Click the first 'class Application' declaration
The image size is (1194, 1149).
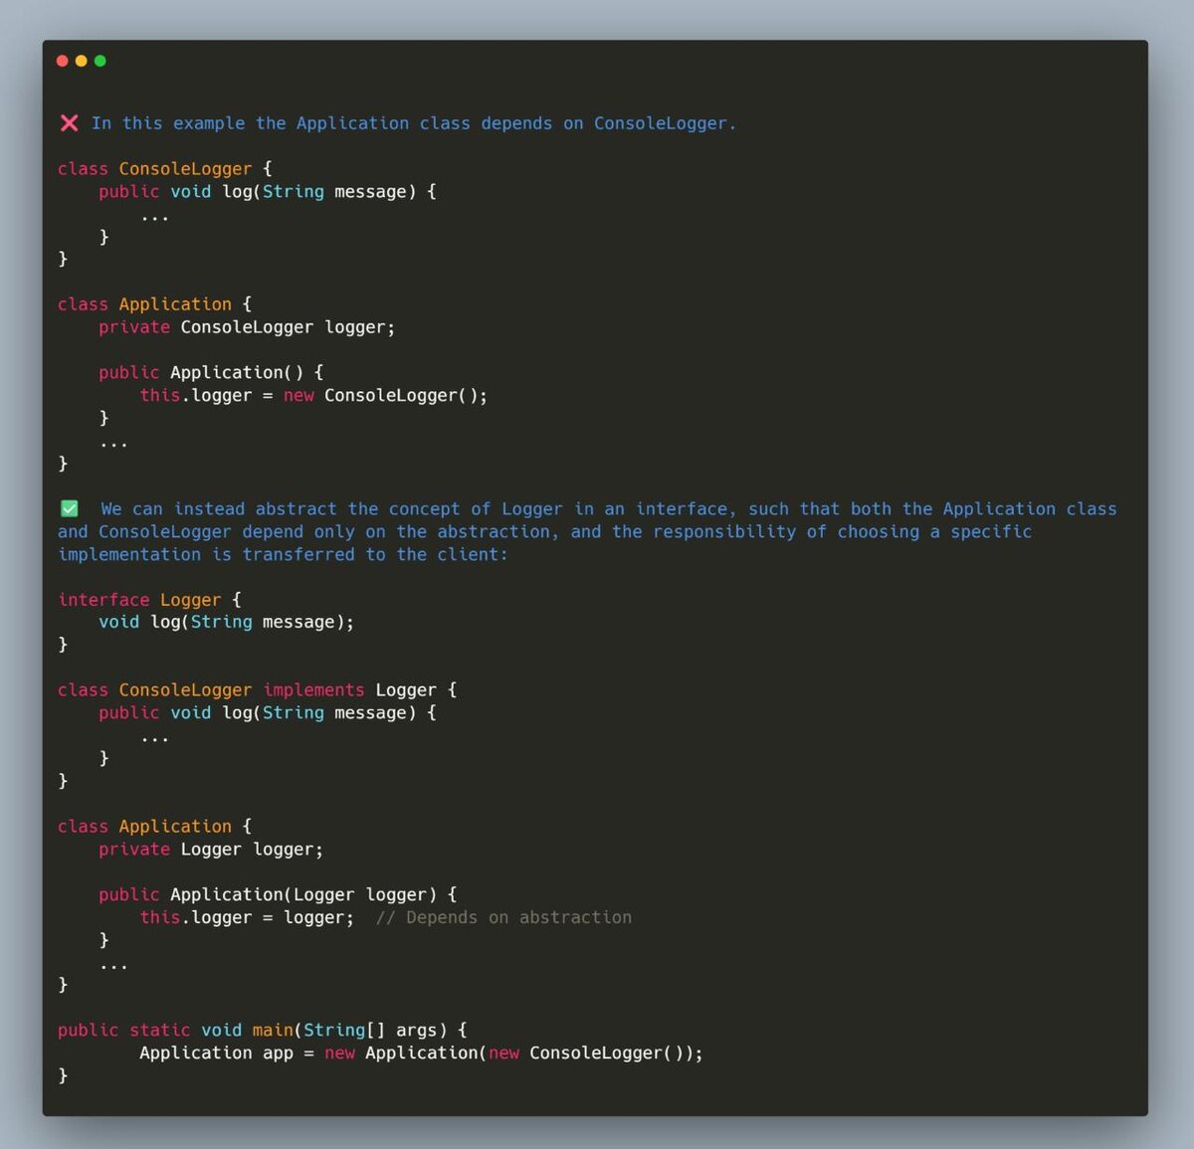tap(154, 304)
